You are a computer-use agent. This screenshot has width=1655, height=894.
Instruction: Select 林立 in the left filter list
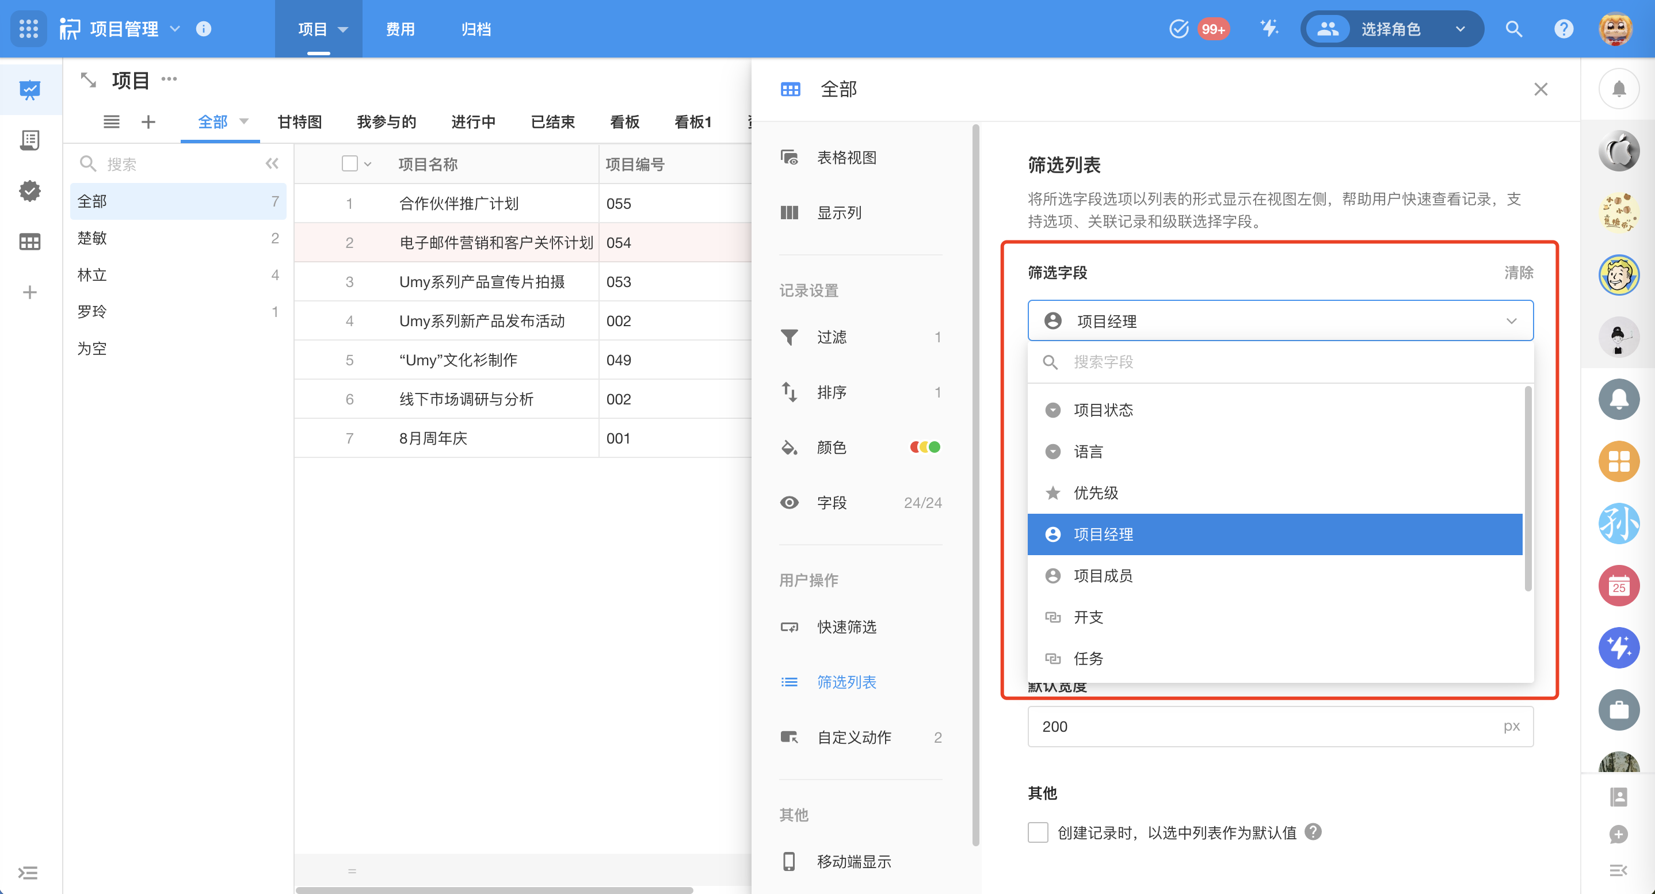click(x=178, y=275)
